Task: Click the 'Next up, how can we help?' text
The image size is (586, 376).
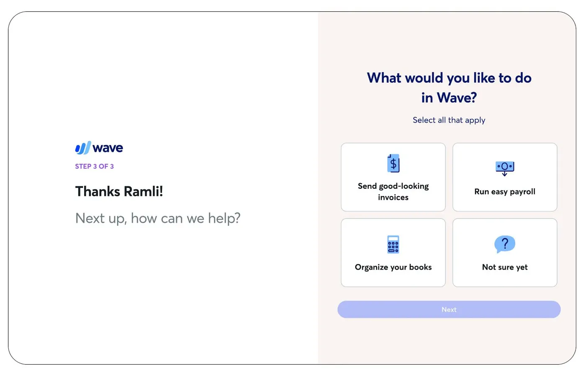Action: (x=158, y=218)
